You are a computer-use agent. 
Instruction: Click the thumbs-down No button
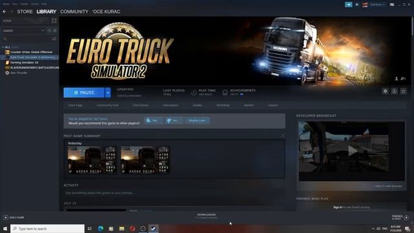tap(174, 120)
